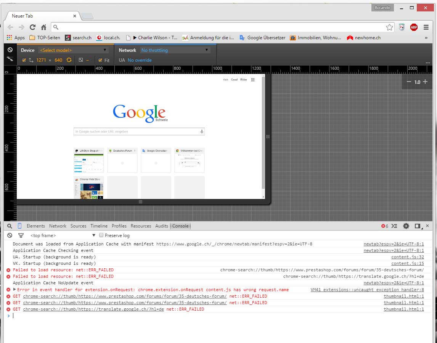
Task: Open content.js:15 source link
Action: 408,263
